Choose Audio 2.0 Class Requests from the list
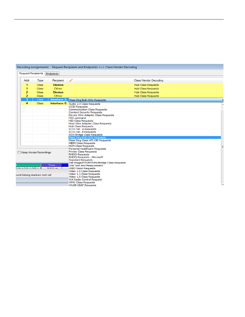 pos(84,104)
